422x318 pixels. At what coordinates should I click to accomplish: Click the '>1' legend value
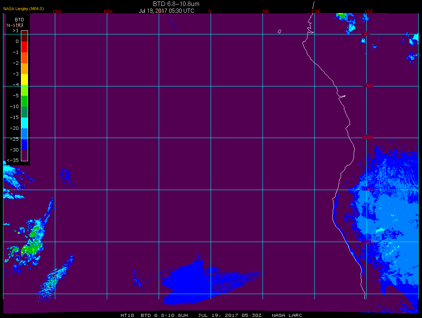pos(16,31)
